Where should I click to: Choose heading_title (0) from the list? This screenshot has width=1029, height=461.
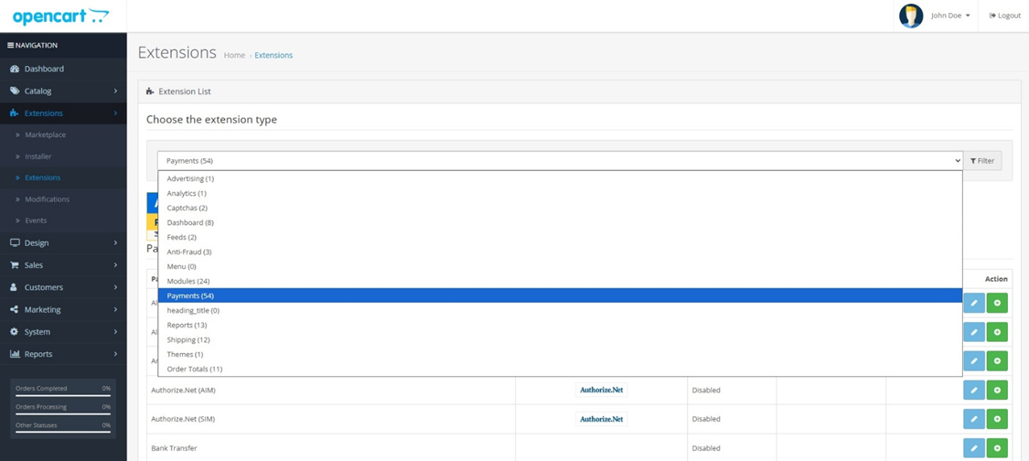tap(560, 311)
